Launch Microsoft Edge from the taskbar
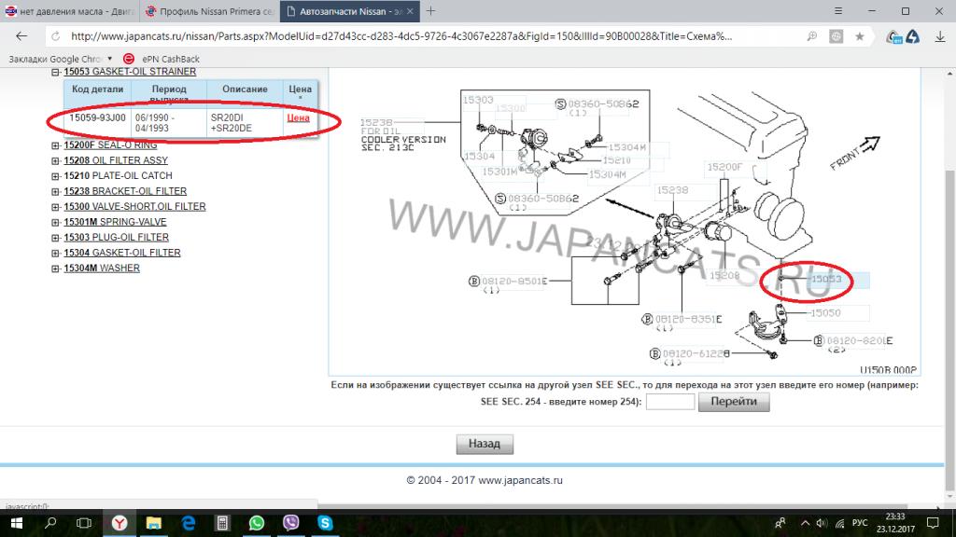The height and width of the screenshot is (537, 956). tap(189, 523)
